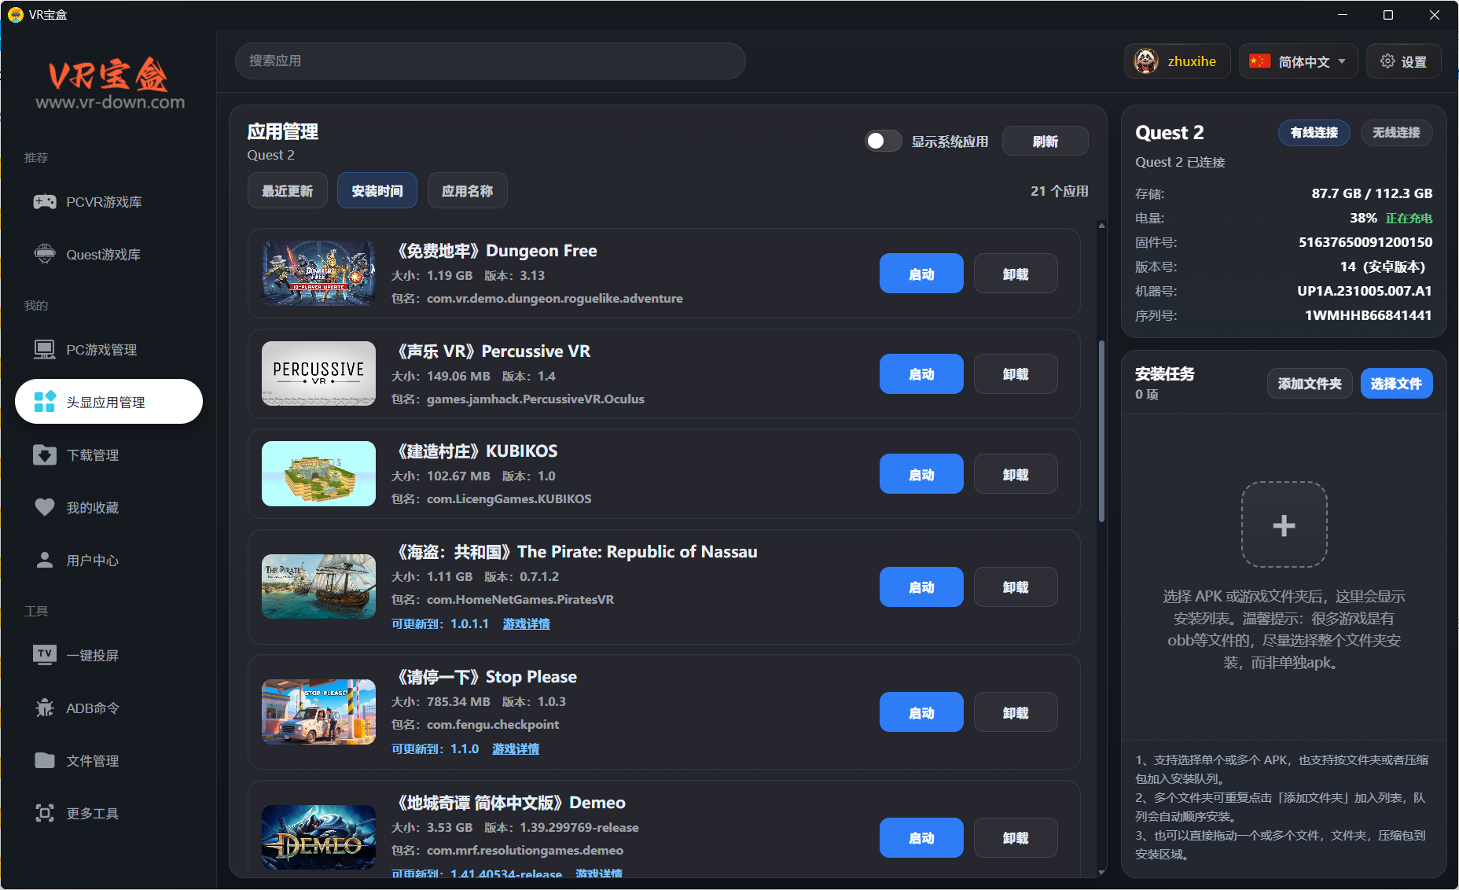Open the 简体中文 language dropdown
The height and width of the screenshot is (890, 1459).
tap(1298, 61)
